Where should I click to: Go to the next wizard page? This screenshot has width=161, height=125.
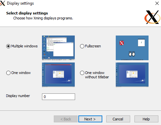(90, 119)
